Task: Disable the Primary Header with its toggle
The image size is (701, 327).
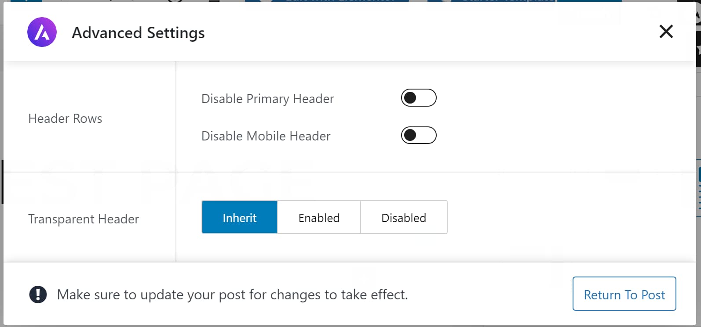Action: 419,97
